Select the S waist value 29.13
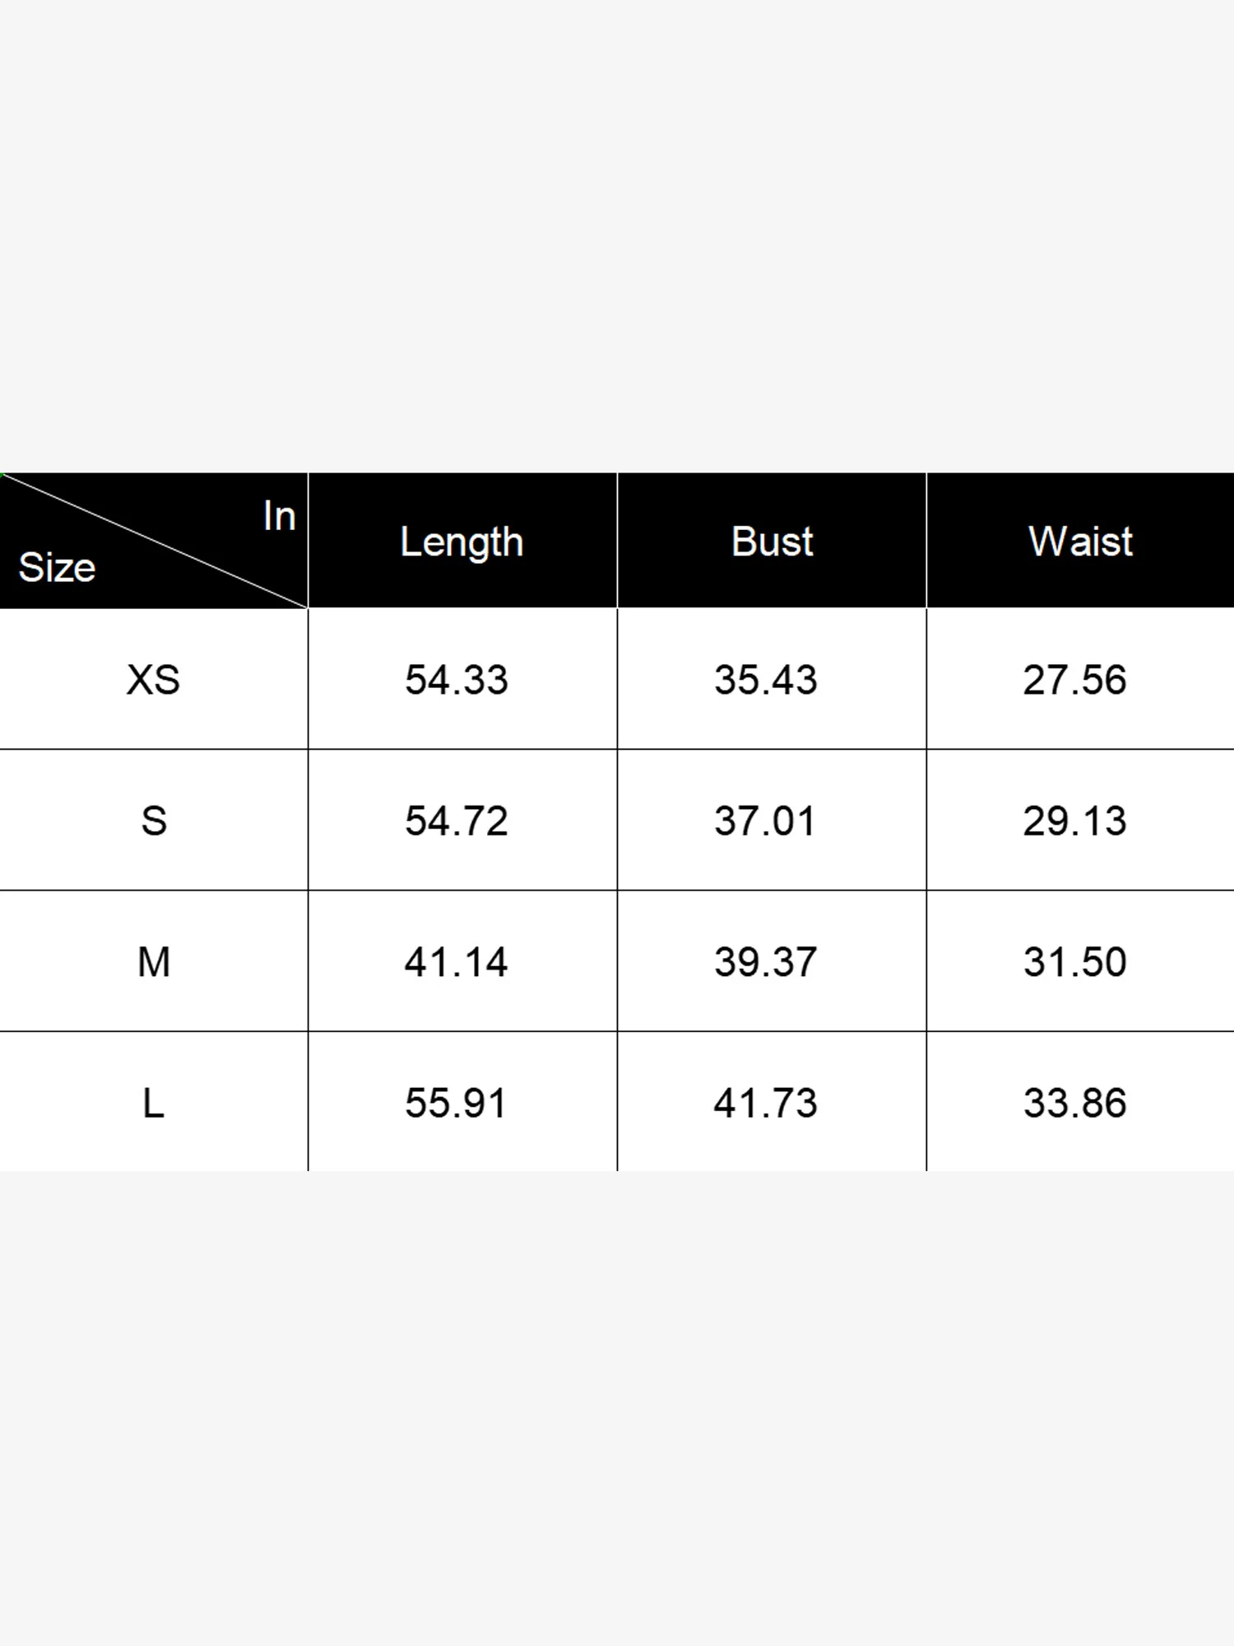This screenshot has width=1234, height=1646. [1074, 821]
